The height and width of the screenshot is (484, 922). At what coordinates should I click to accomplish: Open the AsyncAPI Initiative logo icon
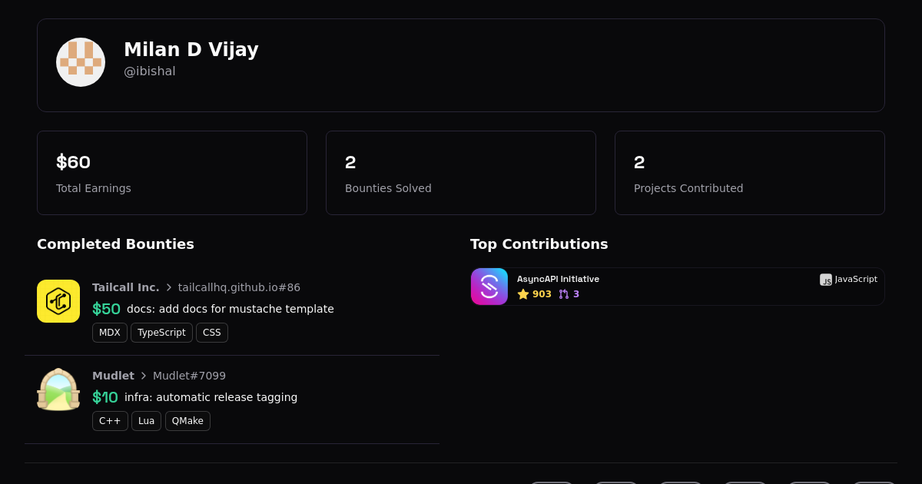click(x=489, y=287)
